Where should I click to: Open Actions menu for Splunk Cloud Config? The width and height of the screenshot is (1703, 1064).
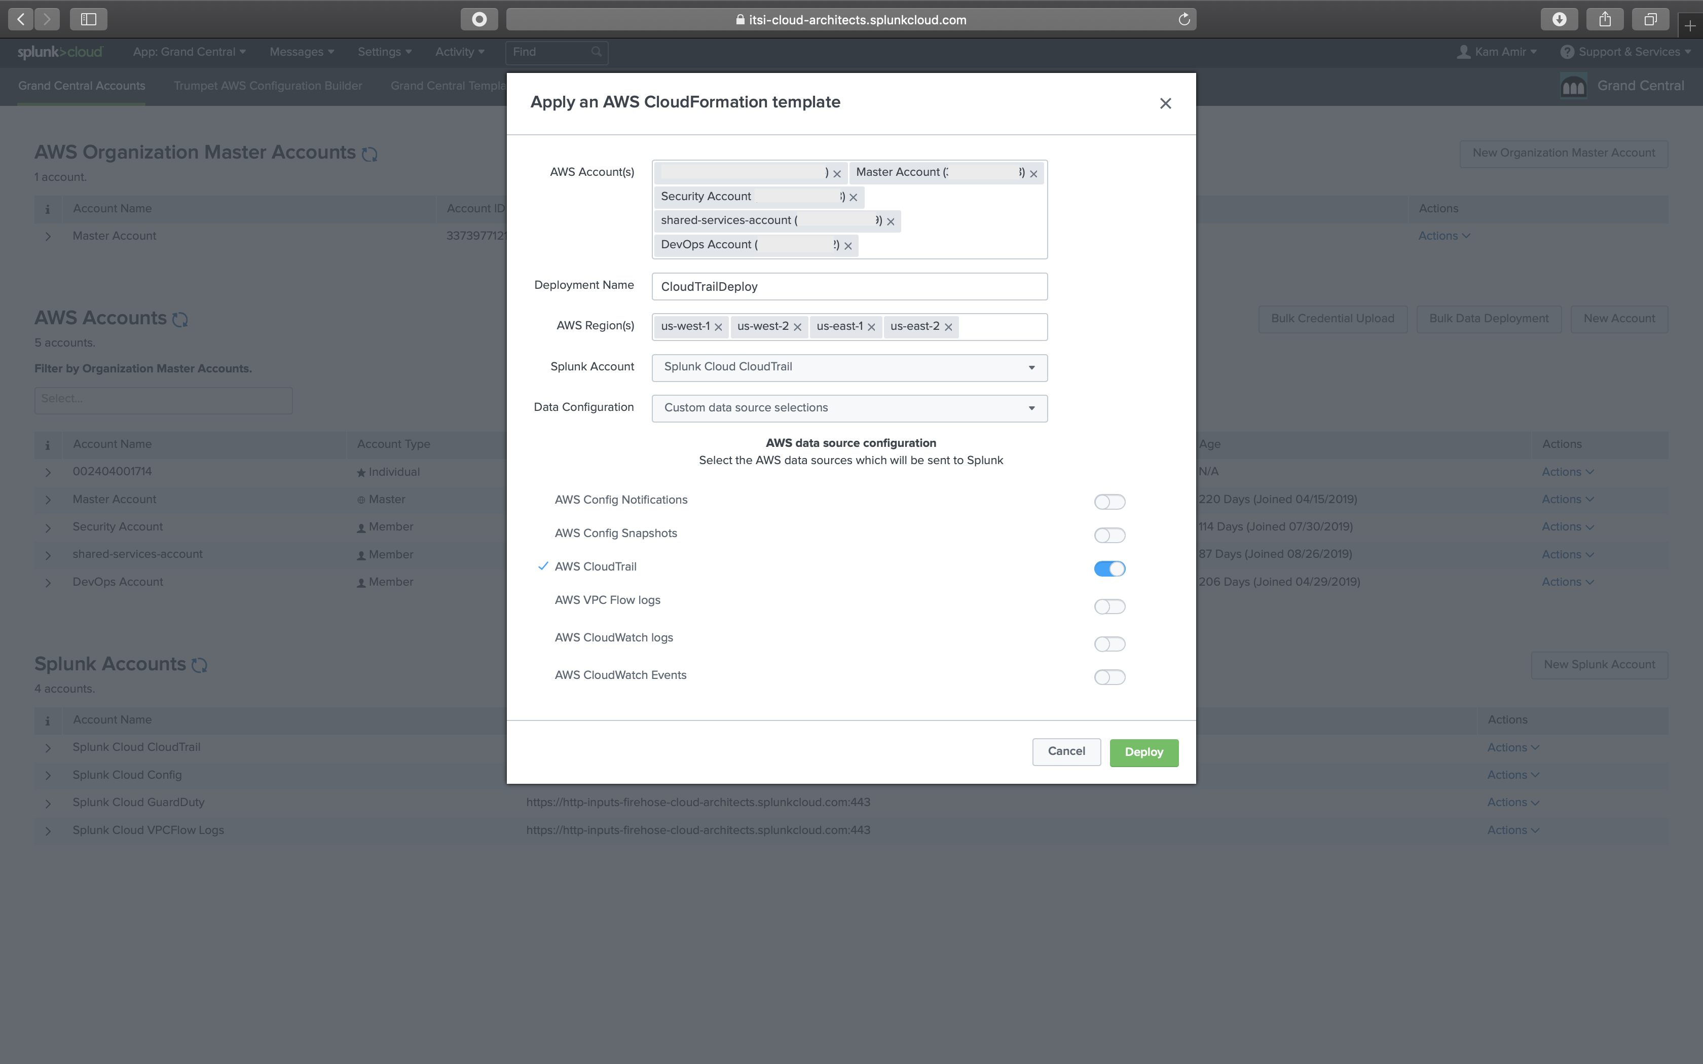point(1513,775)
